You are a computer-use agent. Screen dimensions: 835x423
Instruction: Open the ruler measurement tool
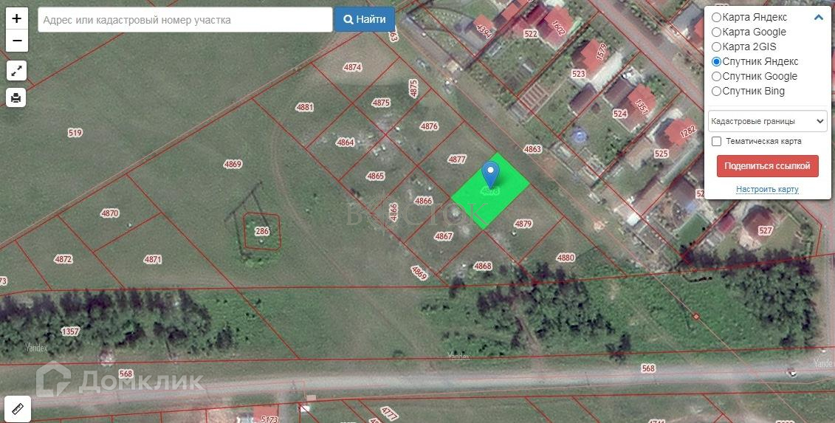pyautogui.click(x=18, y=409)
